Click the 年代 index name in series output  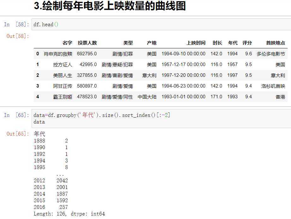coord(39,134)
